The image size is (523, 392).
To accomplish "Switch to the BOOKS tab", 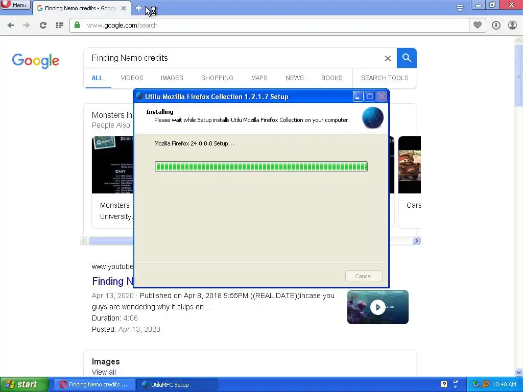I will [x=332, y=78].
